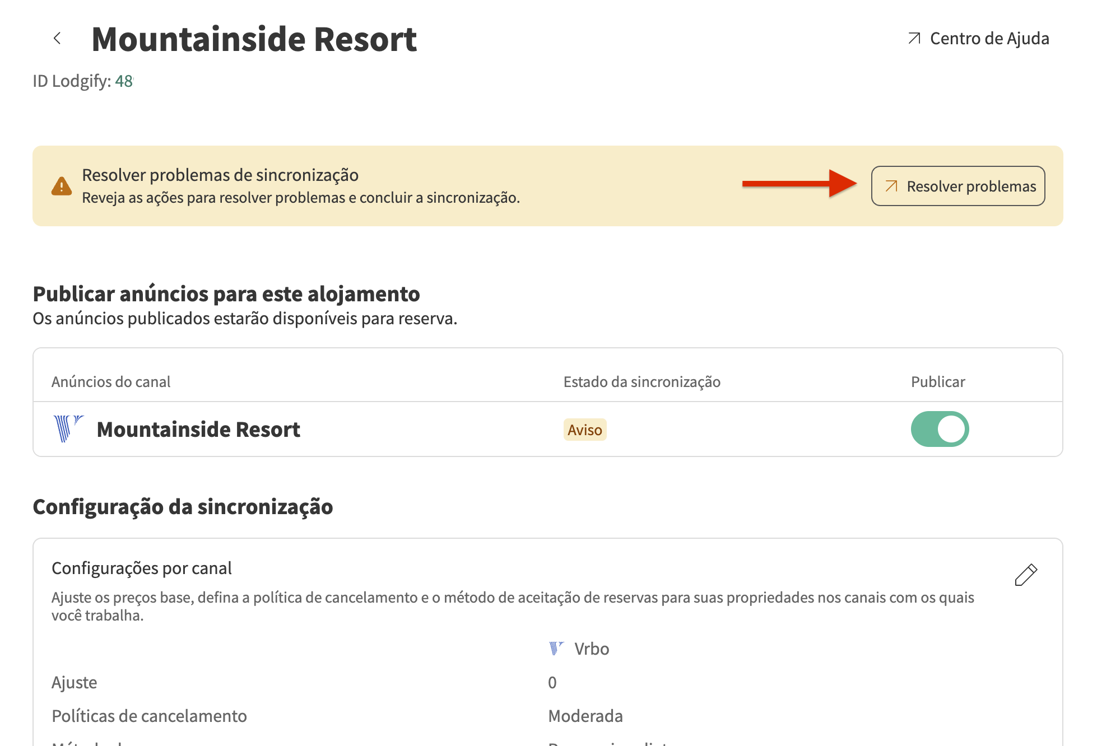1097x746 pixels.
Task: Disable the Publicar toggle for Mountainside Resort
Action: 940,429
